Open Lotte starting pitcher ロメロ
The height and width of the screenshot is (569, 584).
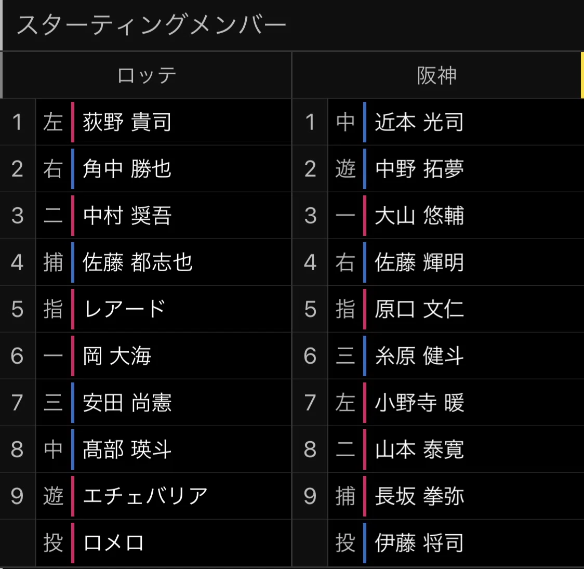click(113, 543)
